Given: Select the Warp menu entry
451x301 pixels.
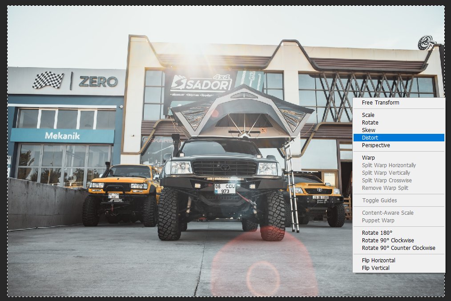Looking at the screenshot, I should pos(399,157).
